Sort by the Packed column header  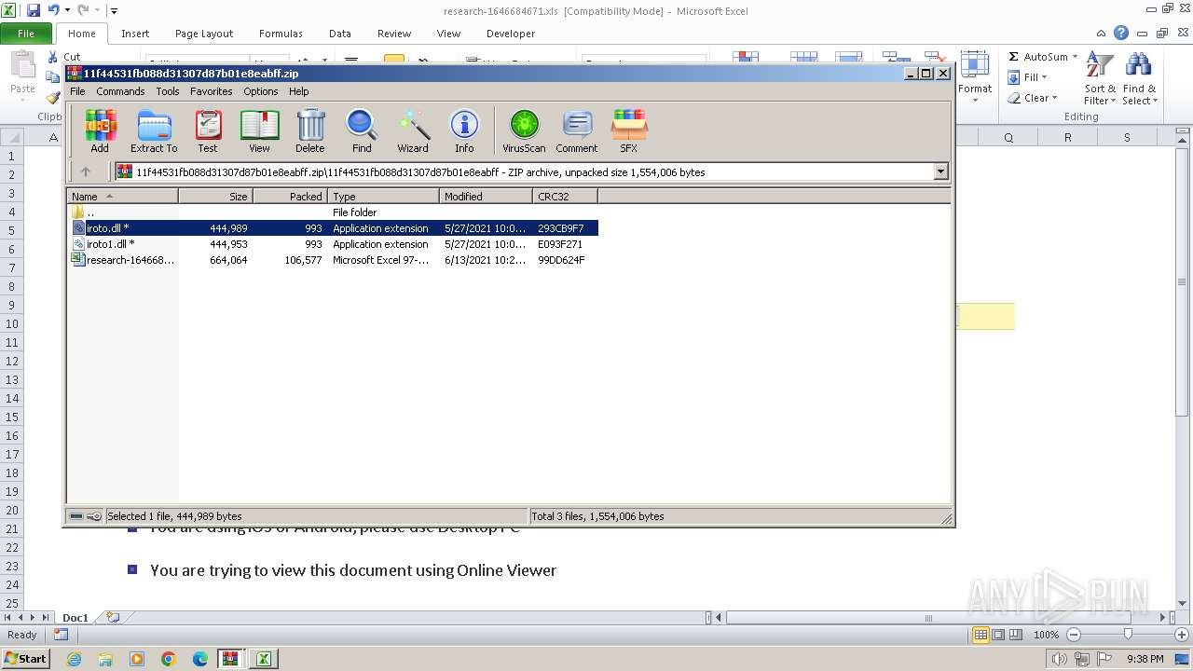tap(290, 197)
